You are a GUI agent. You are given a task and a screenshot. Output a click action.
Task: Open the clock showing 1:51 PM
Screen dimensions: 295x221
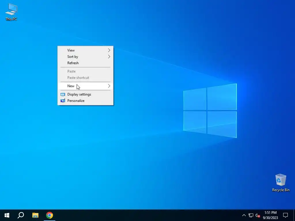pos(270,215)
